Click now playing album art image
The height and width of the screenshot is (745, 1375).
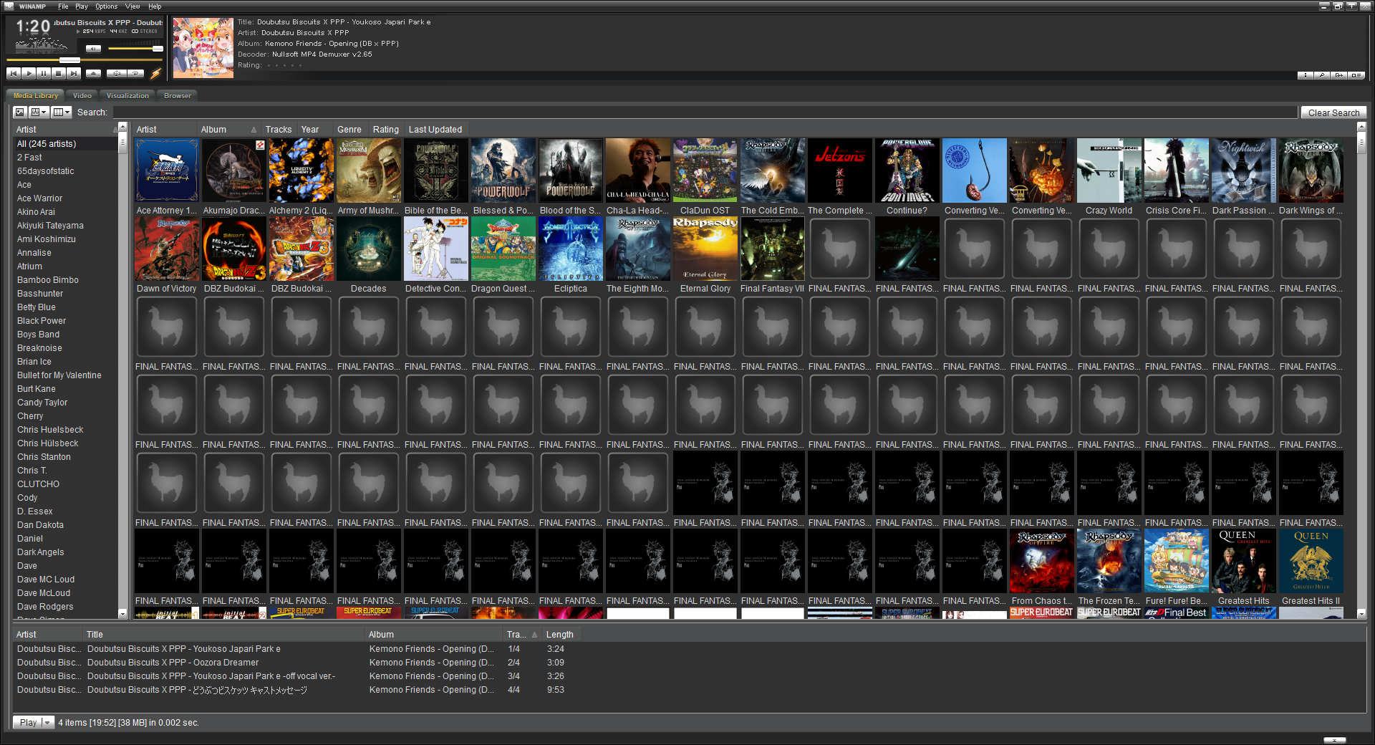203,48
